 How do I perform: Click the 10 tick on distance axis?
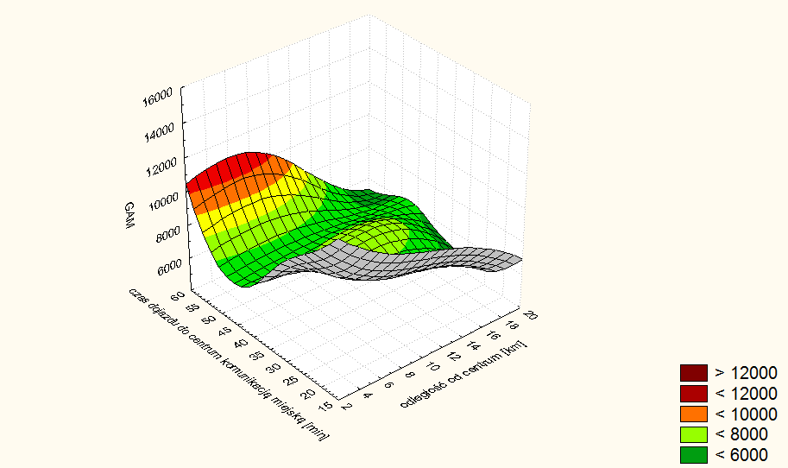click(432, 365)
